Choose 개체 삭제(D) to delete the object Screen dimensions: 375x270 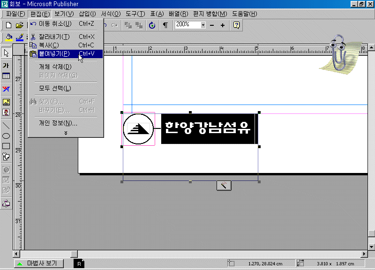coord(66,67)
